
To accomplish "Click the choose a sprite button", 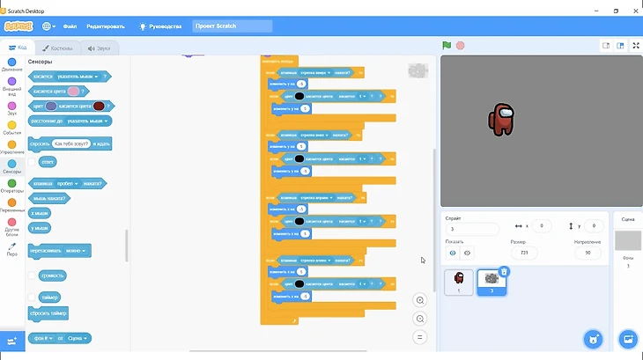I will 594,339.
